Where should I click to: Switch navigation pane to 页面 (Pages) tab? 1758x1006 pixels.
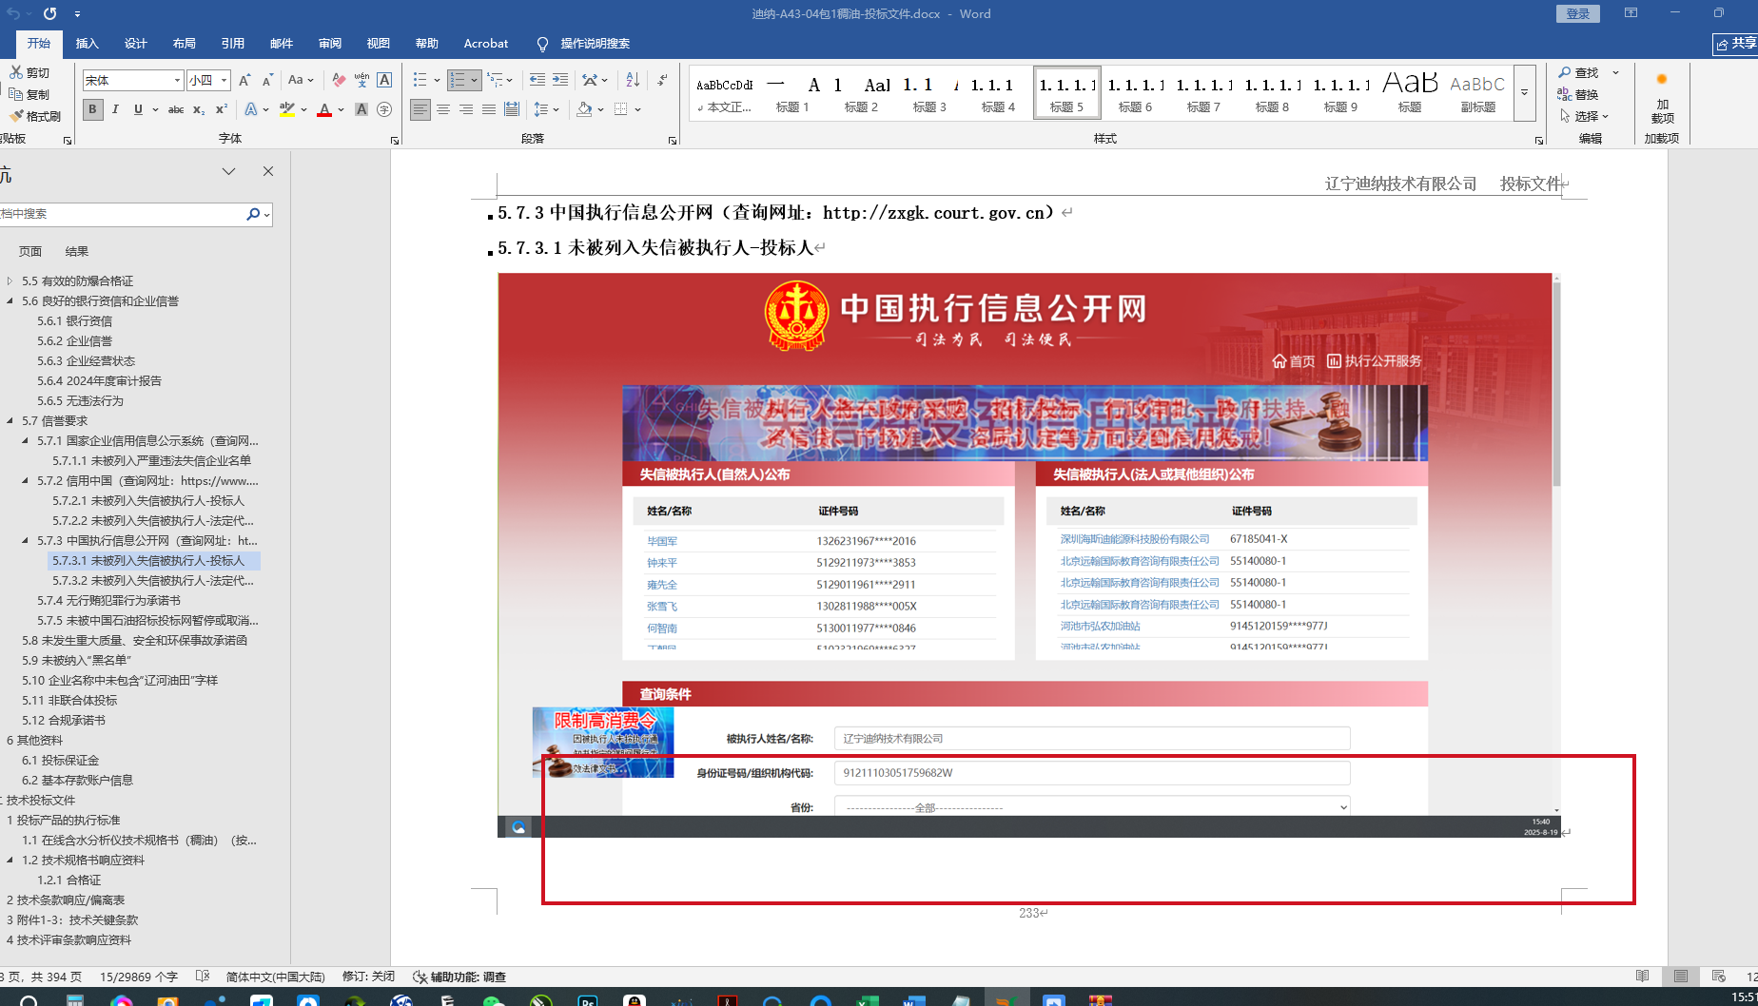30,251
